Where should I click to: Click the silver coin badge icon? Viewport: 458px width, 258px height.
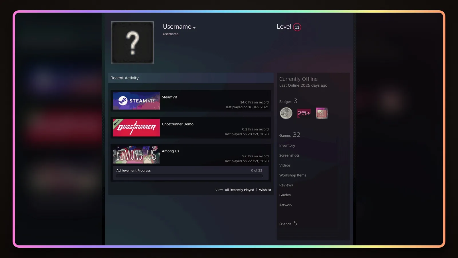point(286,113)
